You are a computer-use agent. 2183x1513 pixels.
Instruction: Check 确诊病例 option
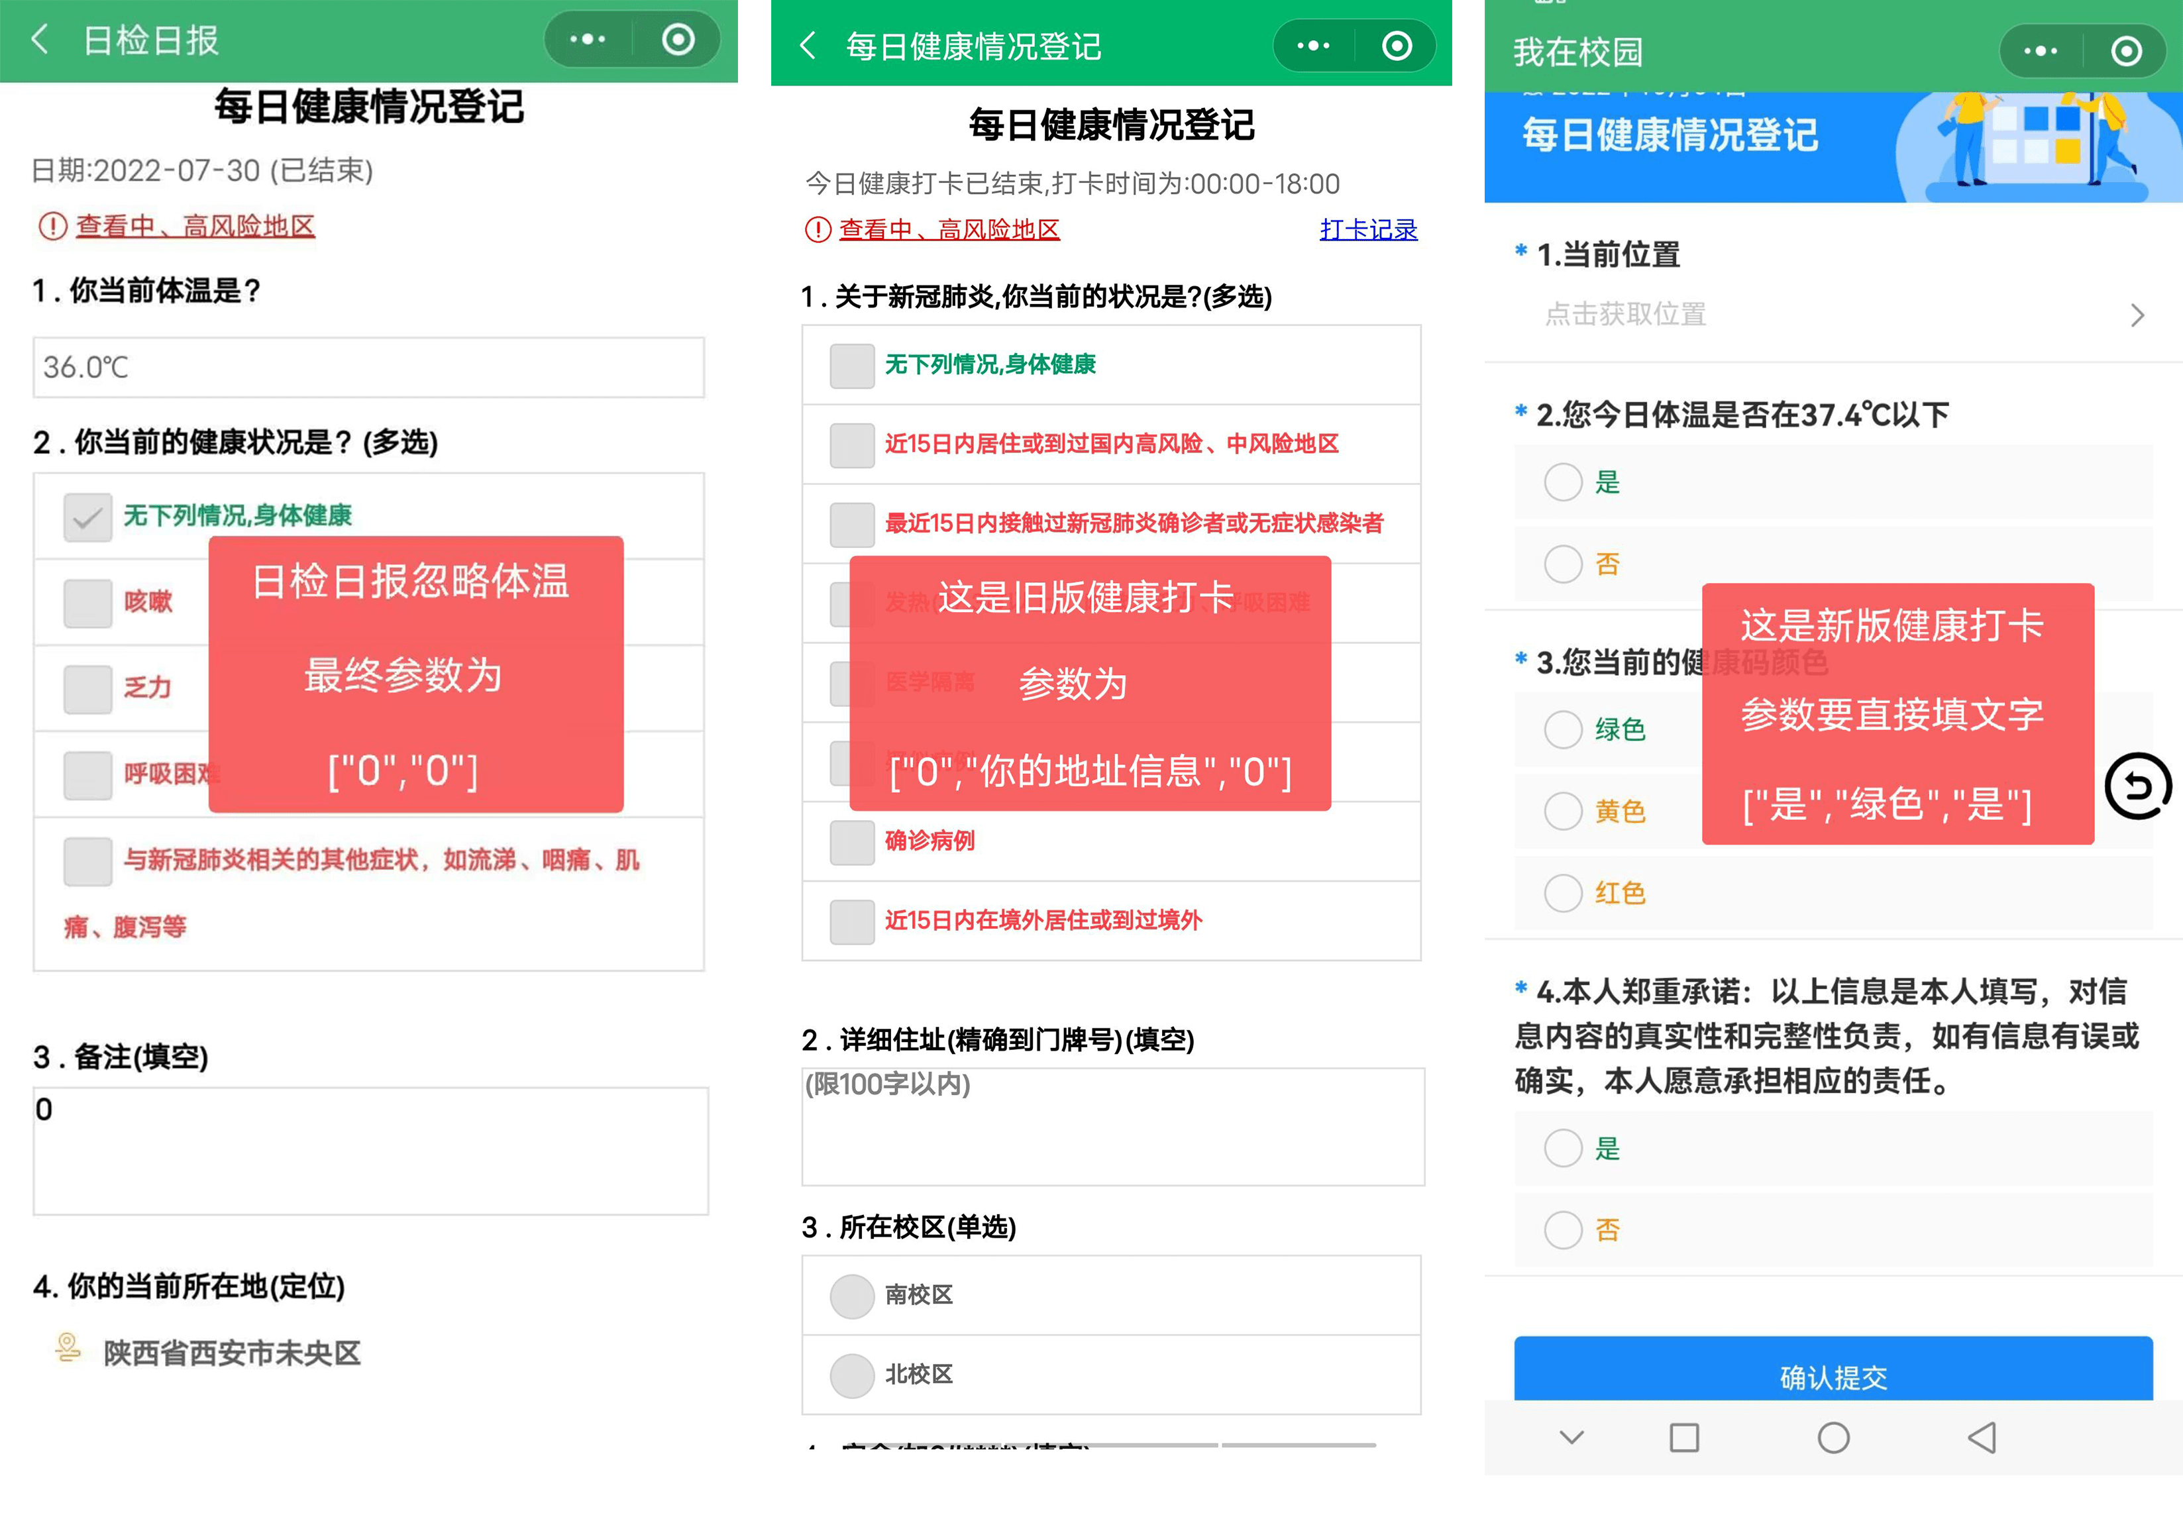click(851, 842)
